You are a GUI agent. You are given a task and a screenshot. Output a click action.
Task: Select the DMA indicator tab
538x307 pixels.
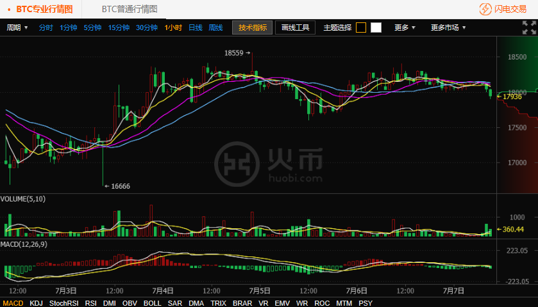tap(196, 303)
